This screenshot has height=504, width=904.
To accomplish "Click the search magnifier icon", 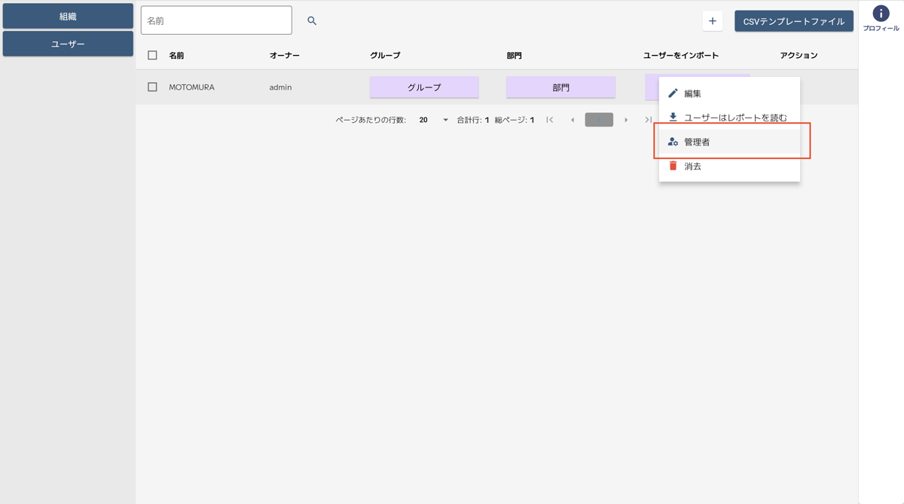I will (312, 21).
